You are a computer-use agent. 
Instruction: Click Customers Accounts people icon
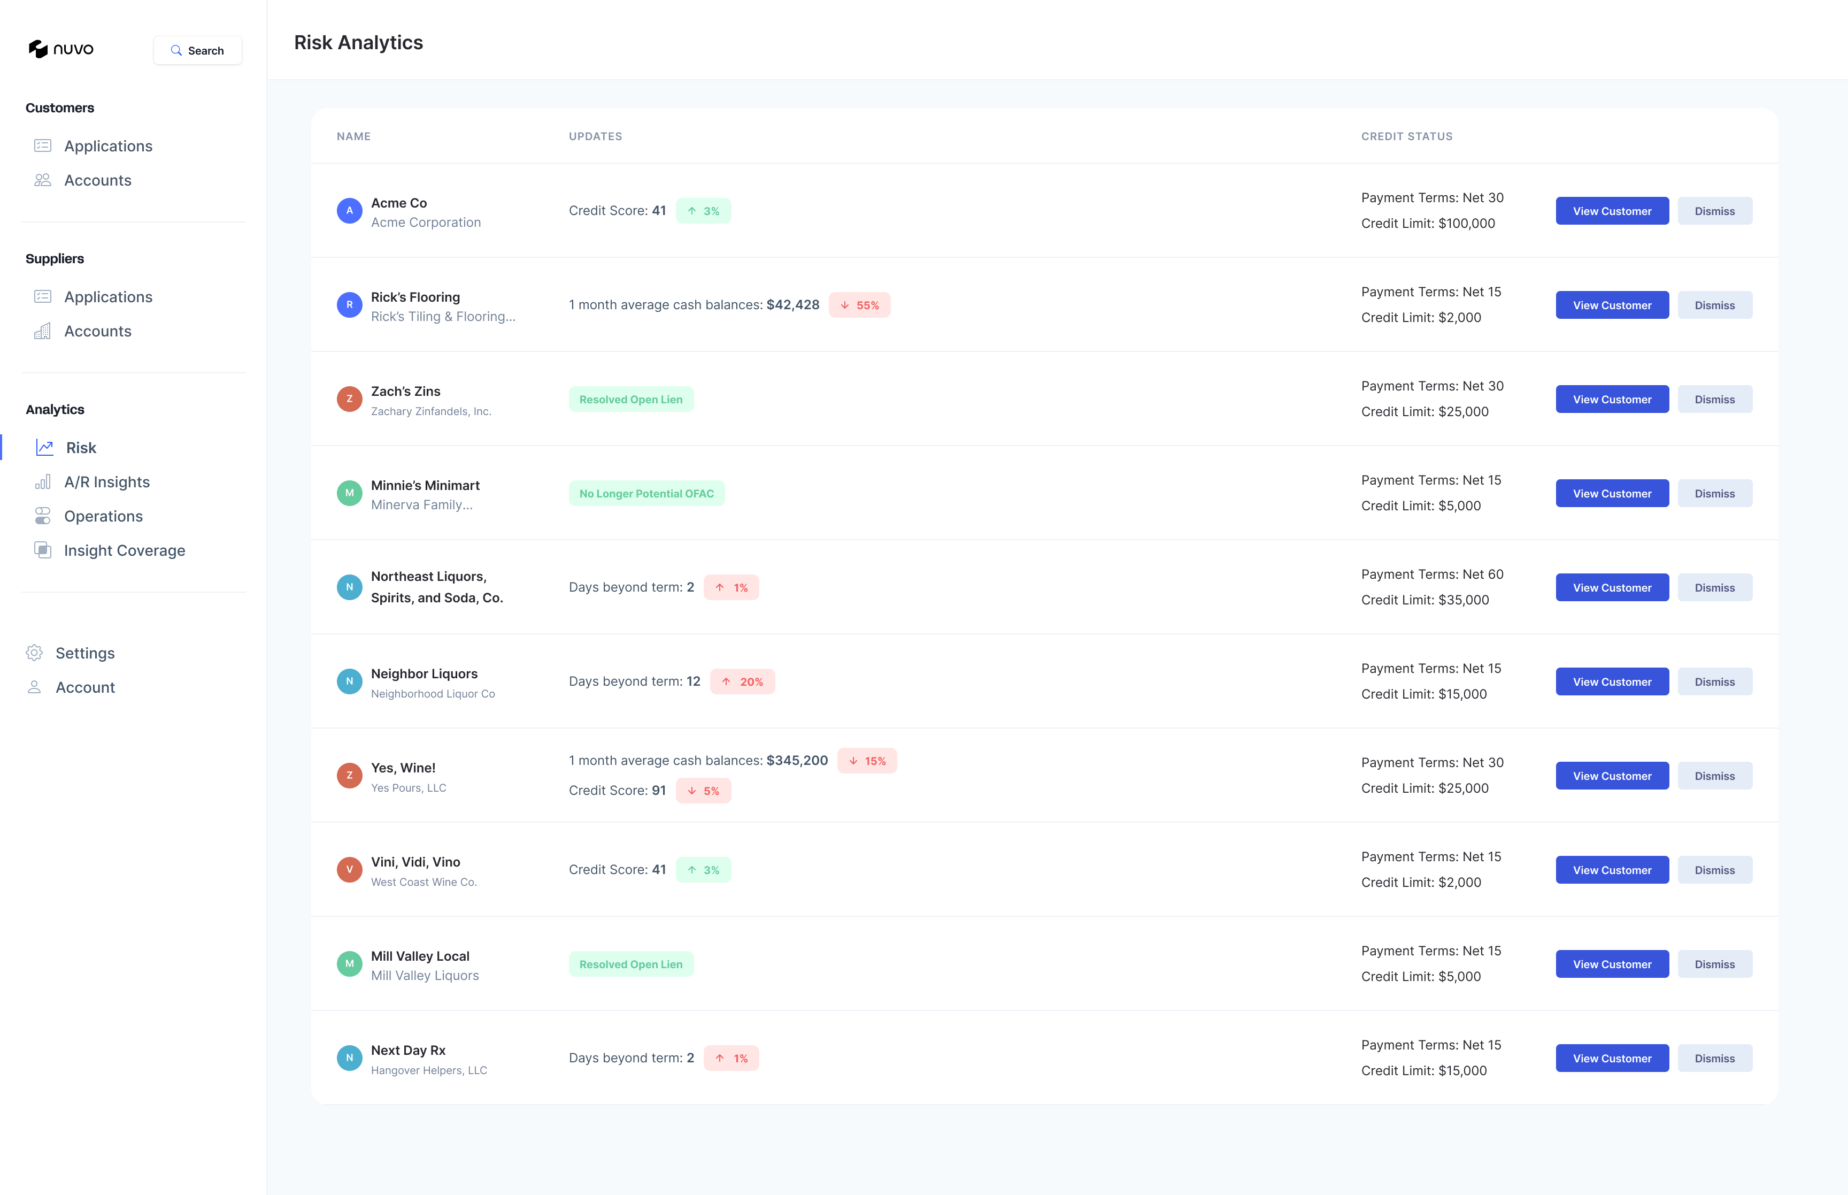click(x=43, y=180)
